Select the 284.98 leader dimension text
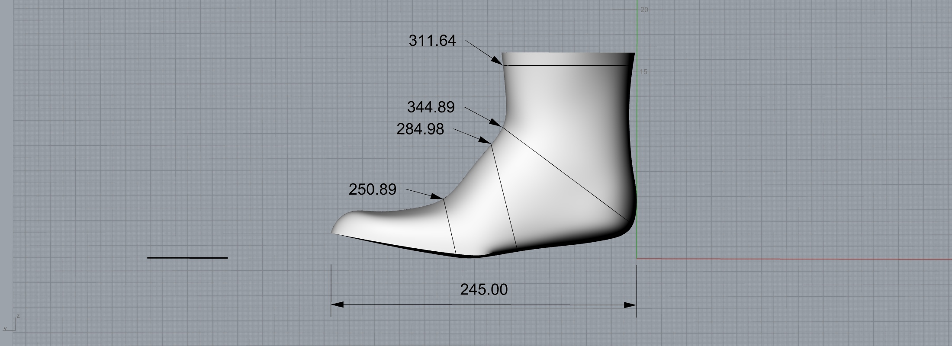 420,129
